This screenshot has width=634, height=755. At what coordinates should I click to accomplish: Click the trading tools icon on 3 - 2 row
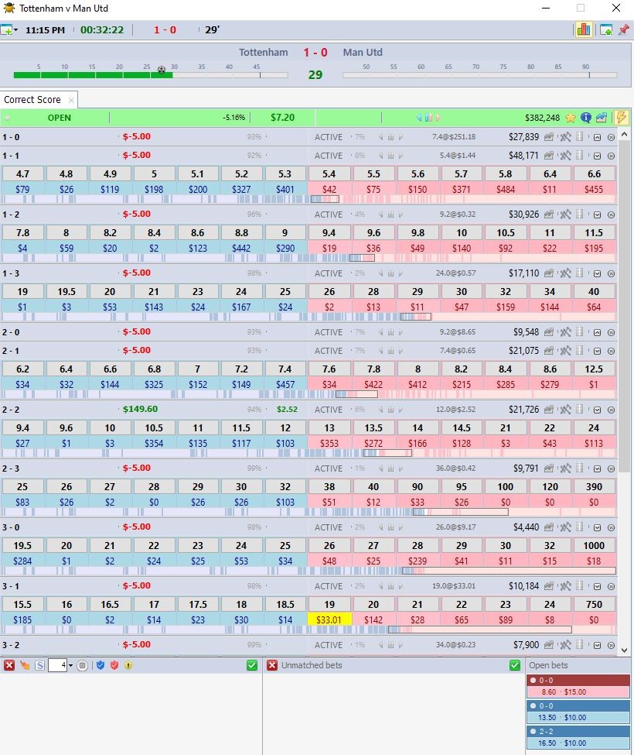click(565, 645)
